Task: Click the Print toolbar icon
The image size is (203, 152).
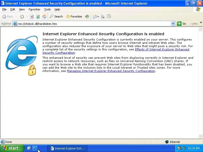Action: click(x=103, y=16)
